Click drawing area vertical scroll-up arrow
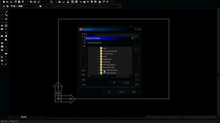This screenshot has height=123, width=220. pos(218,10)
